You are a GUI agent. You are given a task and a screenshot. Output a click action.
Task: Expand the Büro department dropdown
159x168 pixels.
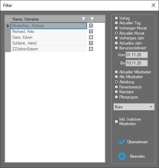point(134,107)
